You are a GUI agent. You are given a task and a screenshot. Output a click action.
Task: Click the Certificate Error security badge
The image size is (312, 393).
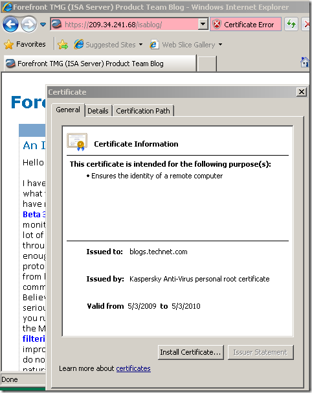tap(246, 24)
